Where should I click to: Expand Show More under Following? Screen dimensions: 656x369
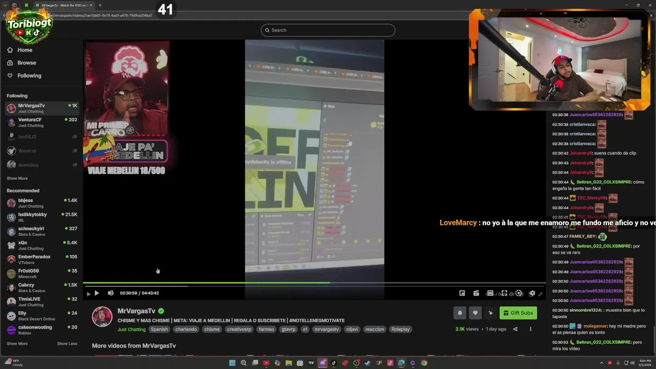(x=17, y=178)
